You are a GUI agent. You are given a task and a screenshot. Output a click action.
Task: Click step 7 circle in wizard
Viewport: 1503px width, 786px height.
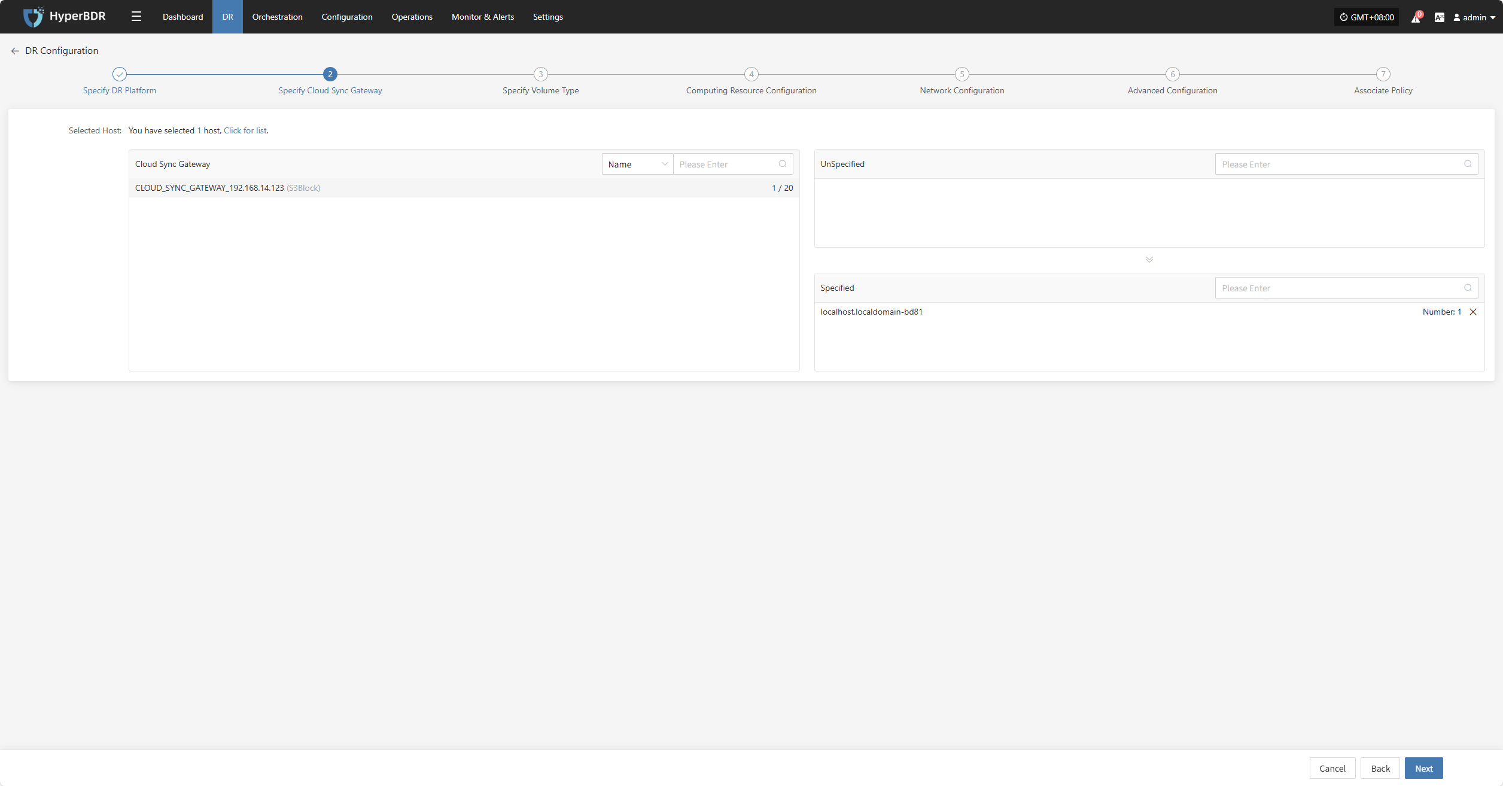[1383, 74]
